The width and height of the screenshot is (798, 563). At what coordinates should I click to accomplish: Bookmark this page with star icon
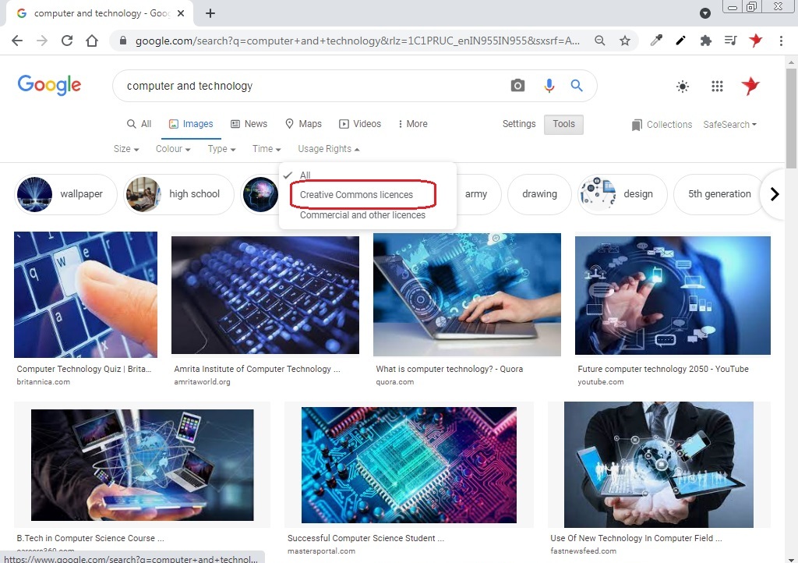pos(625,41)
